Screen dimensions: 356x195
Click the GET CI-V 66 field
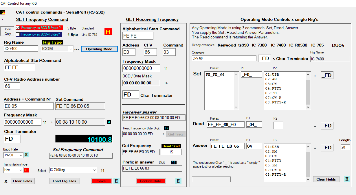(x=150, y=52)
